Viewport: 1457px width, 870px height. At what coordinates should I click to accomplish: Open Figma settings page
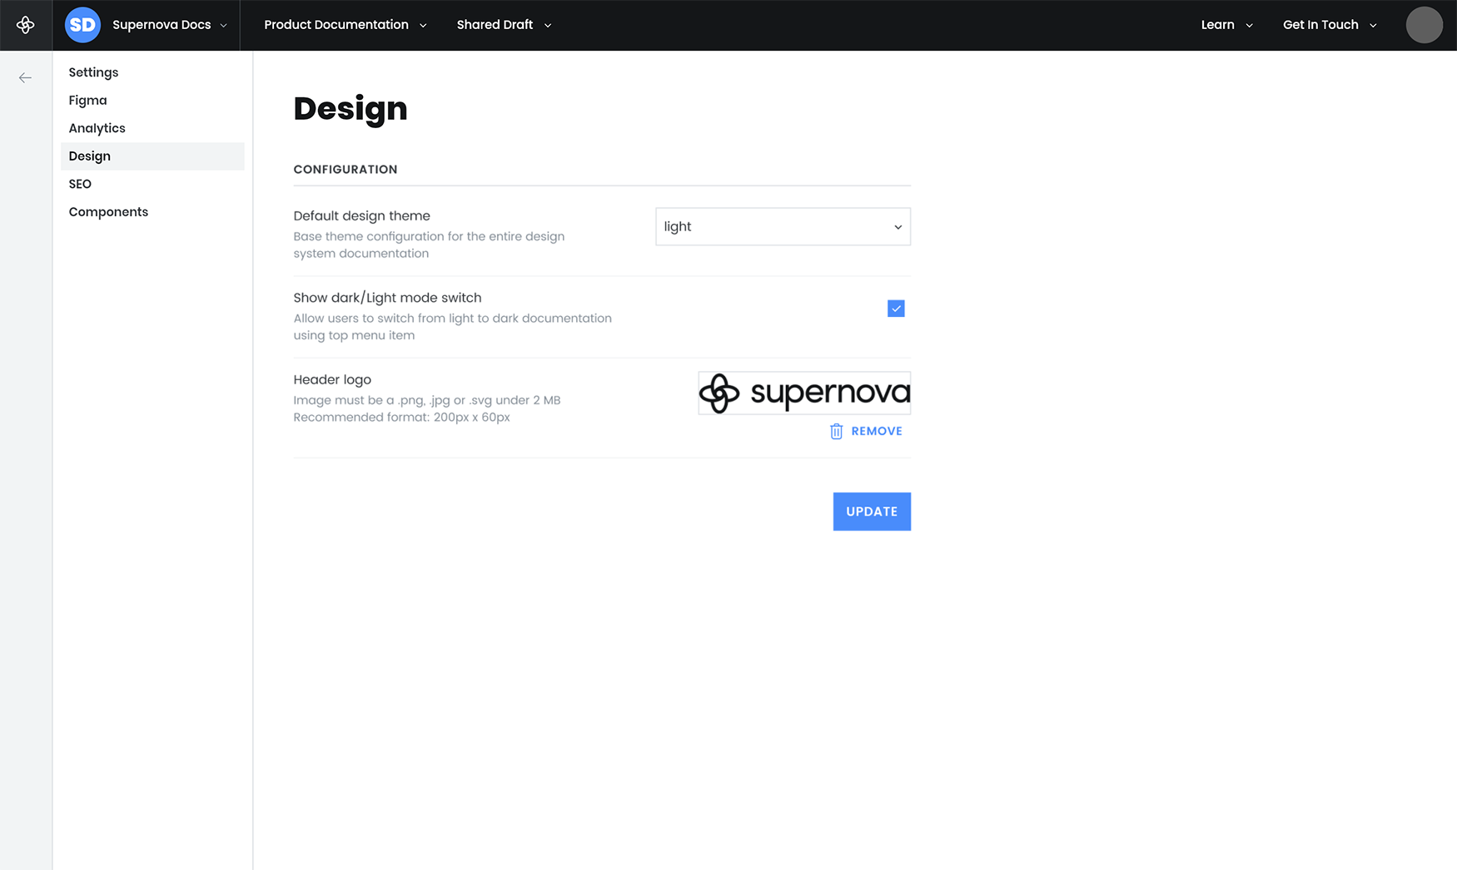pyautogui.click(x=152, y=101)
